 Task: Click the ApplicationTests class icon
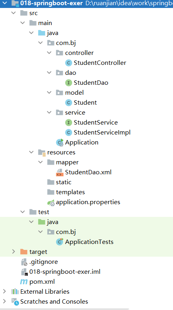(60, 242)
